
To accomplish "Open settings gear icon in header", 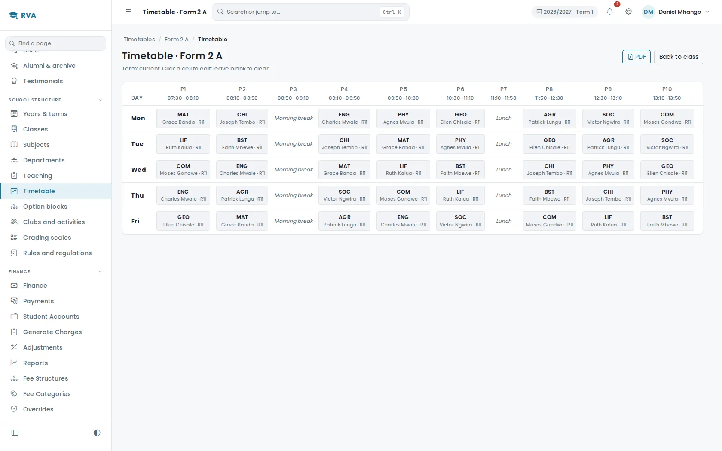I will click(629, 12).
